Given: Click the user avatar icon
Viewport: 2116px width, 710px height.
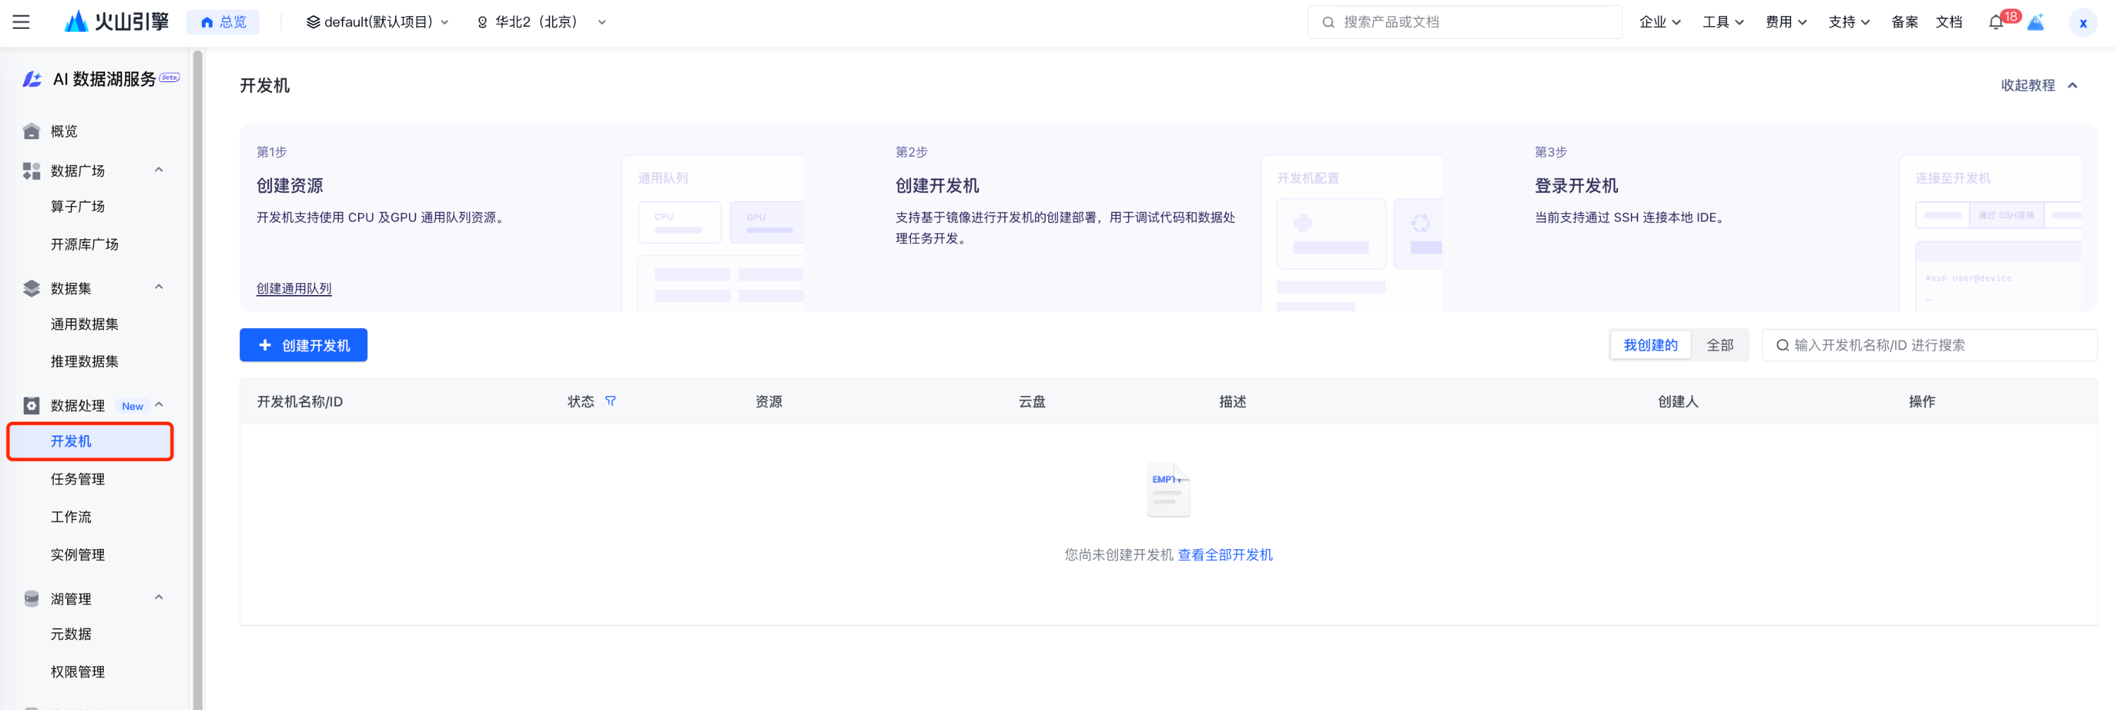Looking at the screenshot, I should click(2081, 23).
